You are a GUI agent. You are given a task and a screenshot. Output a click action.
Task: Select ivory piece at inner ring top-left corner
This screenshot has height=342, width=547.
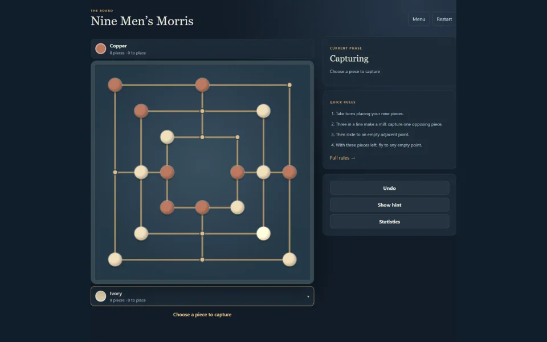coord(167,137)
